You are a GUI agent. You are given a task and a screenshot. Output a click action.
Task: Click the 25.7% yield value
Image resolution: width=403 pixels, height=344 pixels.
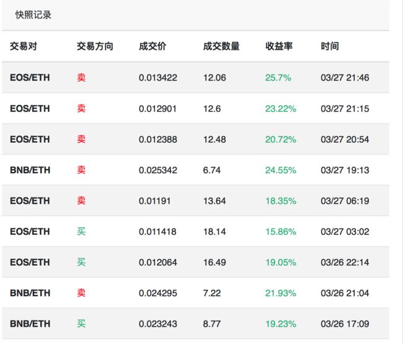point(278,78)
